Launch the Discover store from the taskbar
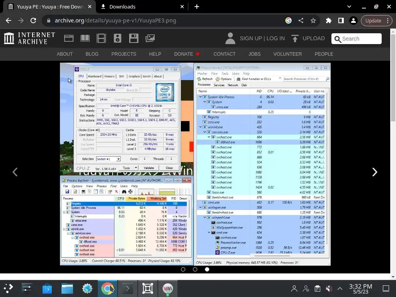This screenshot has height=297, width=396. [47, 288]
